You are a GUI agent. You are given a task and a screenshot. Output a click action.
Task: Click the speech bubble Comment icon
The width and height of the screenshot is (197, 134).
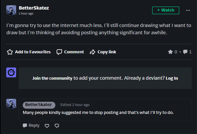pos(59,52)
